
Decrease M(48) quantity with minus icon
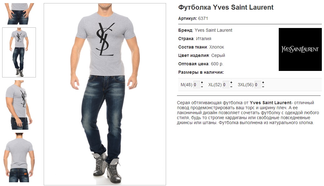coord(202,87)
